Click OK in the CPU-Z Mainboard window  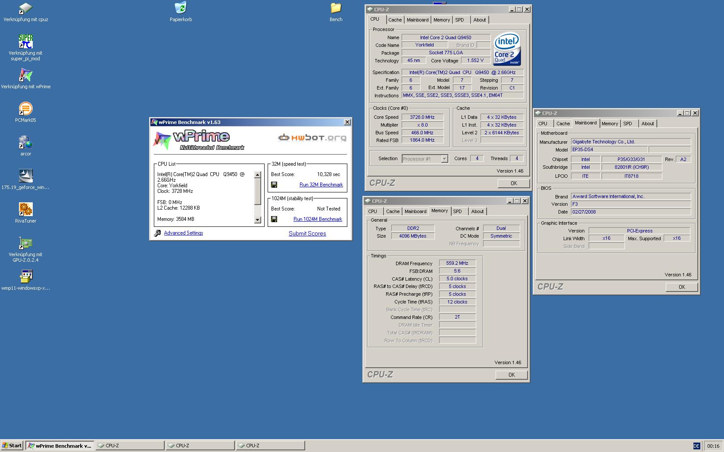[x=682, y=287]
